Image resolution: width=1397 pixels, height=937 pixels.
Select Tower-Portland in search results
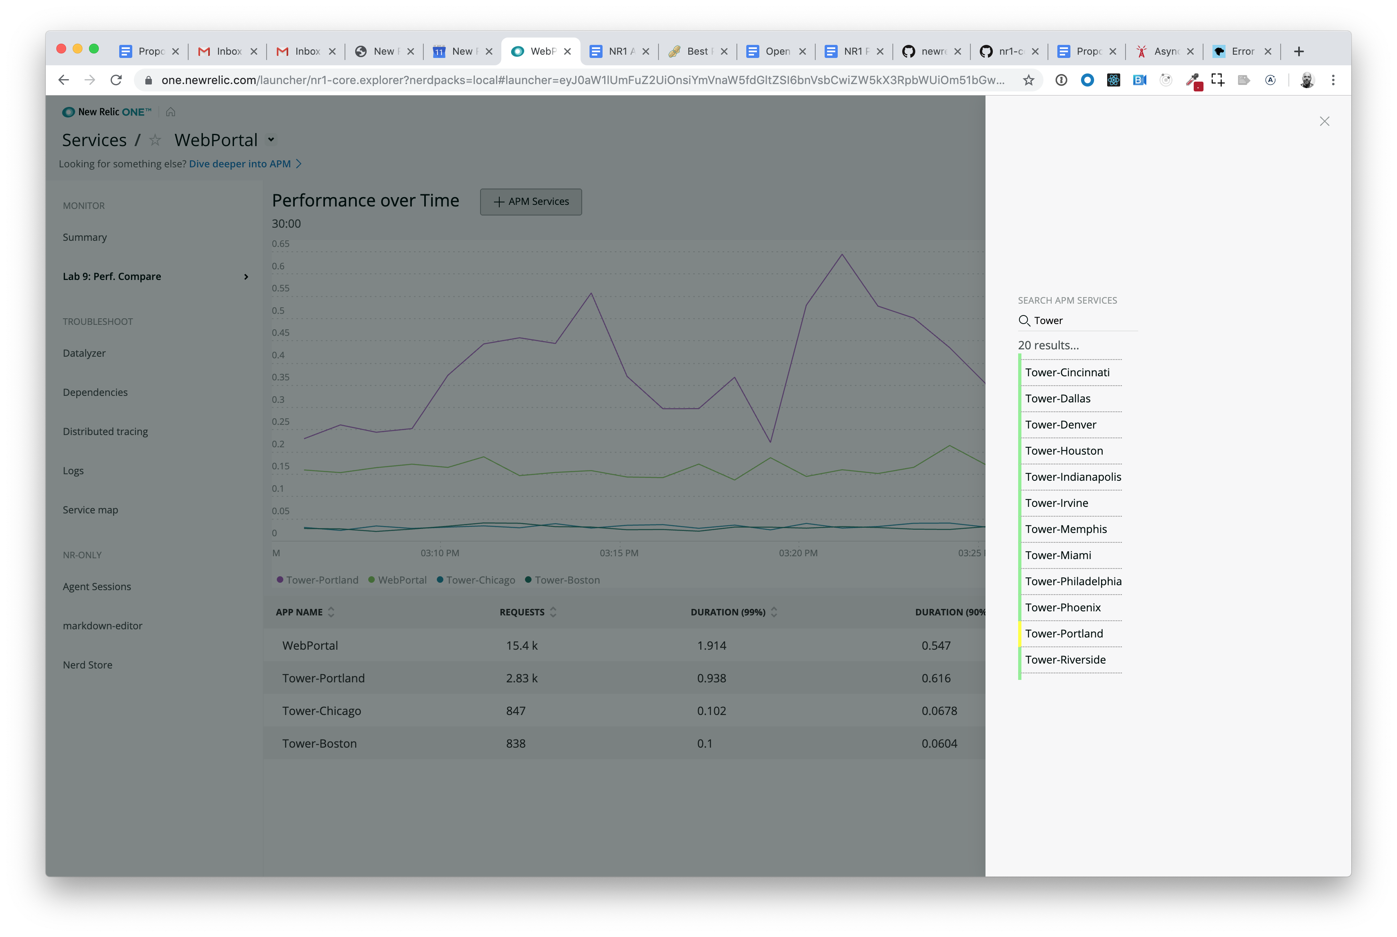pyautogui.click(x=1063, y=633)
